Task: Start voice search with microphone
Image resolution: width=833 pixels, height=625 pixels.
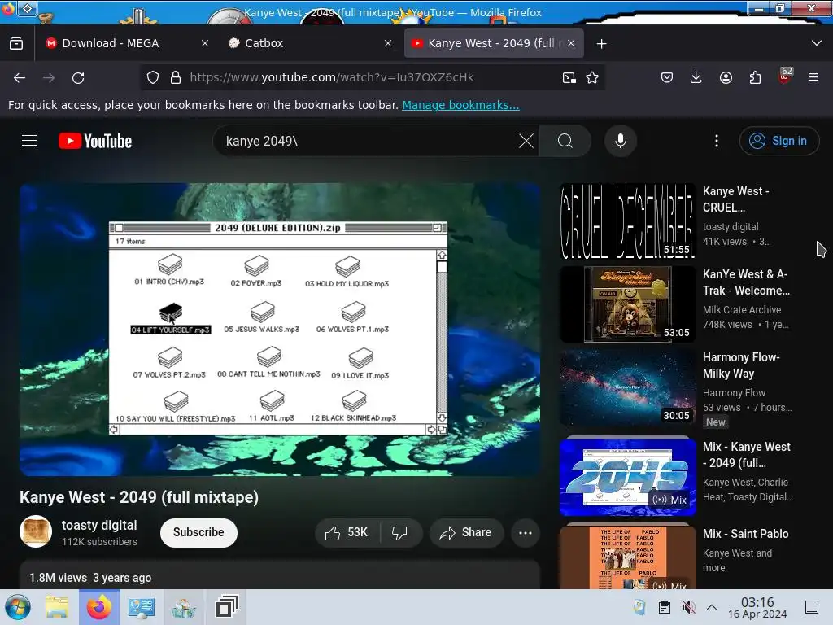Action: click(620, 141)
